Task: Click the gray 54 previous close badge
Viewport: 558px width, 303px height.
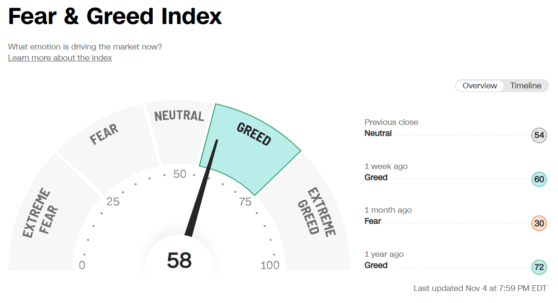Action: (x=539, y=135)
